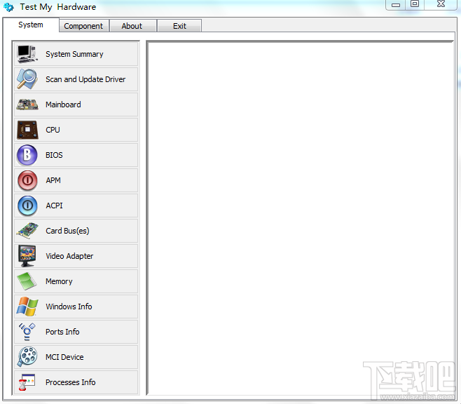Show Video Adapter label
461x404 pixels.
(x=69, y=256)
